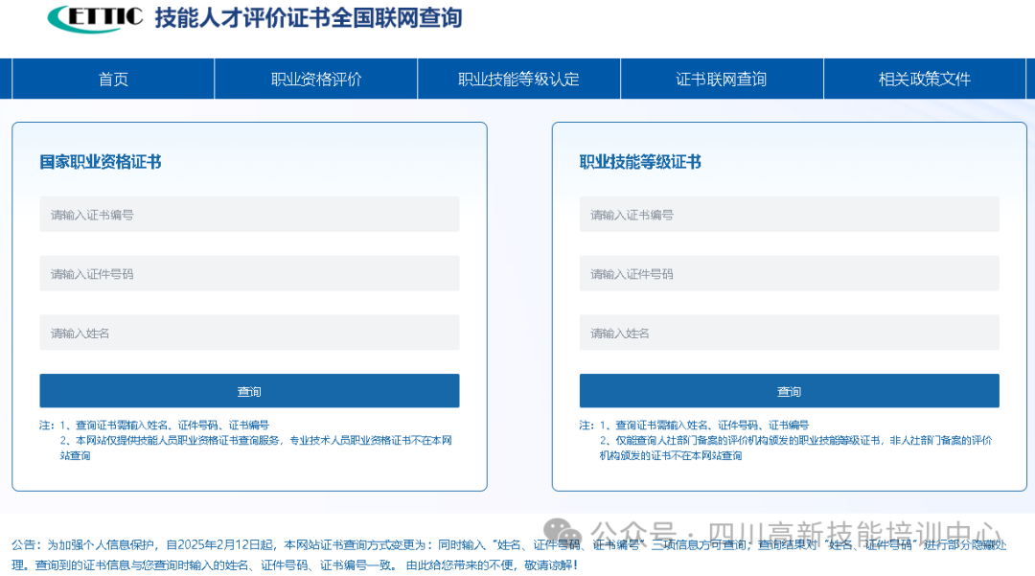
Task: Click the note about 专业技术人员职业资格证书
Action: pos(256,448)
